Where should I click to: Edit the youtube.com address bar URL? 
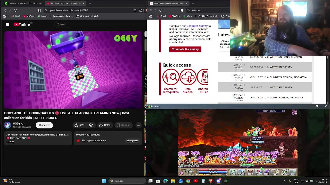pyautogui.click(x=69, y=10)
